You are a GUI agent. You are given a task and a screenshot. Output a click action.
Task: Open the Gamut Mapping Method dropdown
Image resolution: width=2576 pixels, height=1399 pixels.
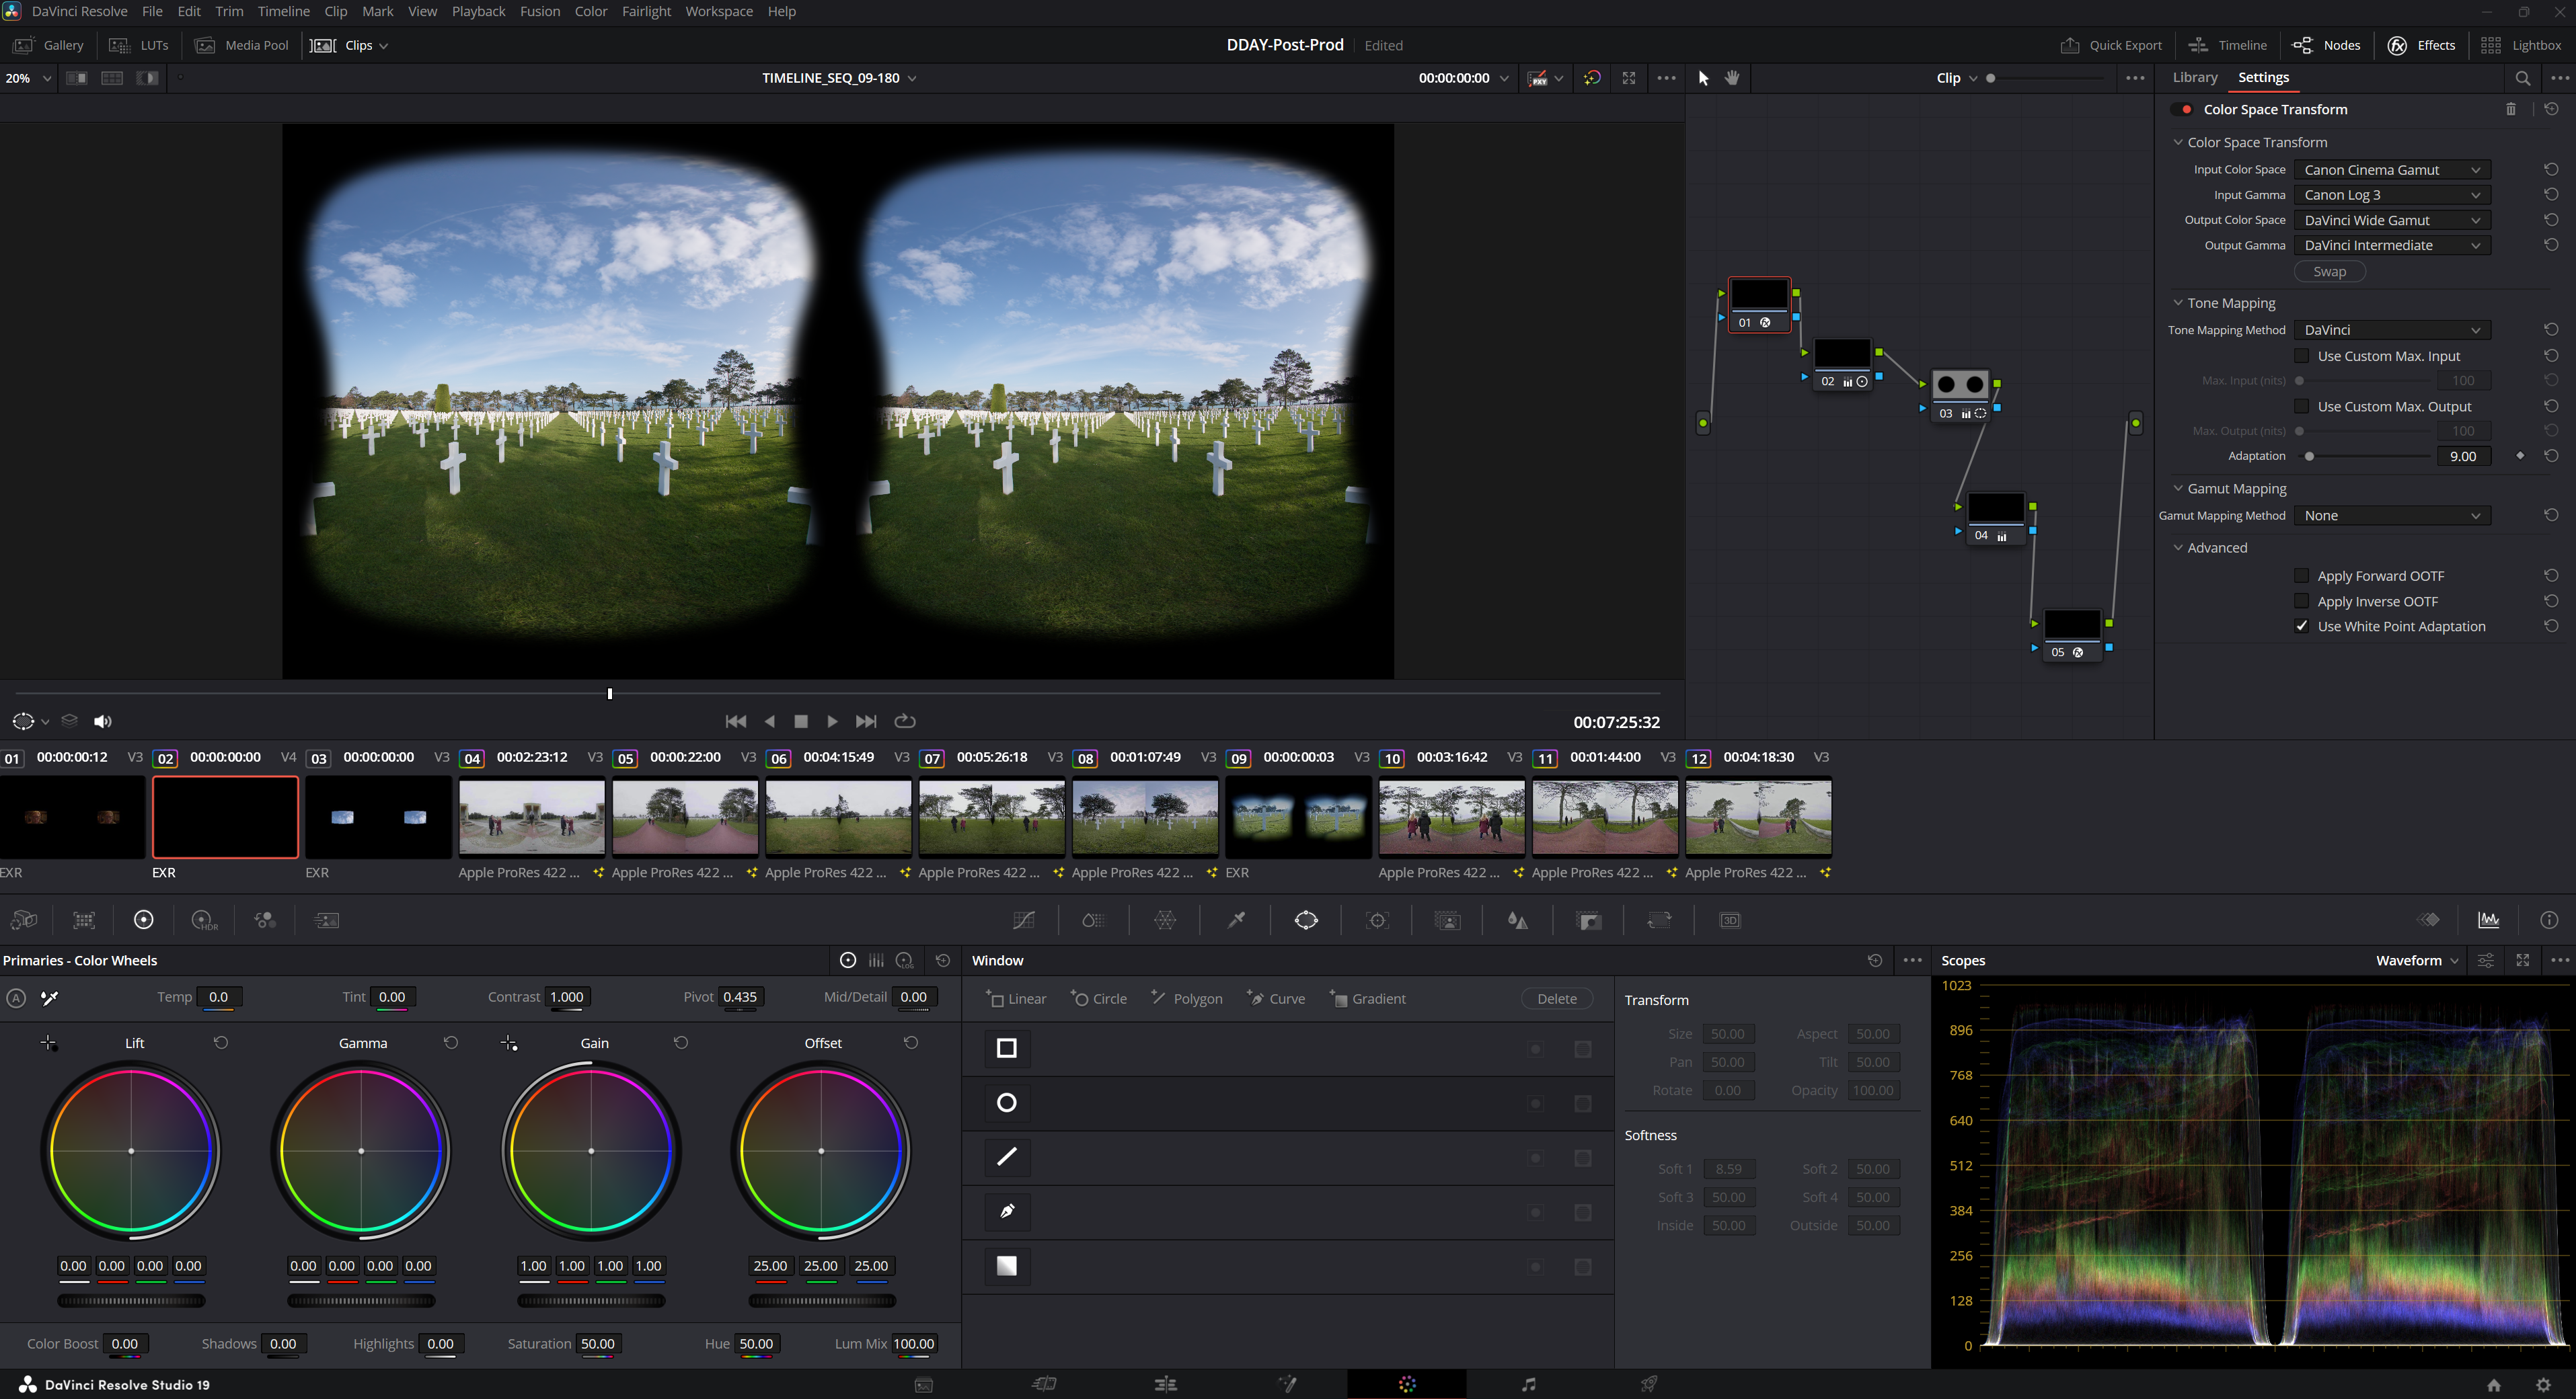point(2391,516)
